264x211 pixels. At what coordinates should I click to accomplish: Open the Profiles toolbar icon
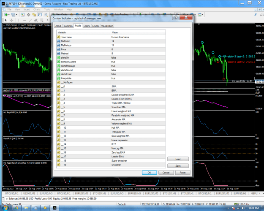coord(13,15)
